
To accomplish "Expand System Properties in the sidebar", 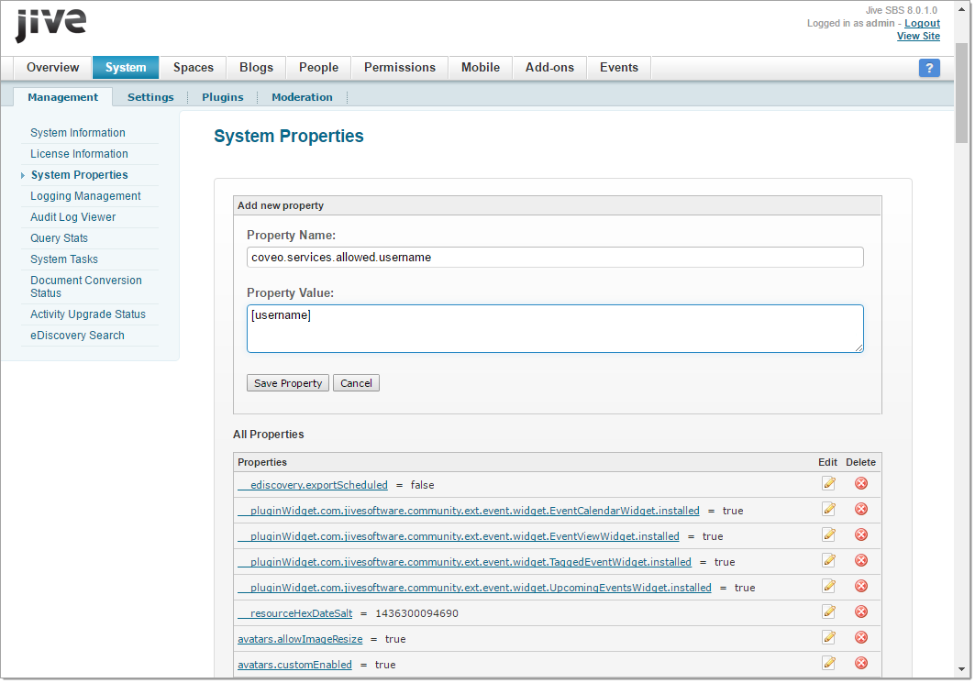I will click(23, 174).
